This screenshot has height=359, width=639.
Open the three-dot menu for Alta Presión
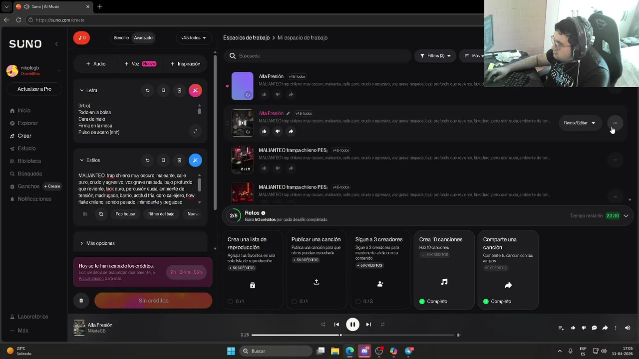pyautogui.click(x=615, y=123)
